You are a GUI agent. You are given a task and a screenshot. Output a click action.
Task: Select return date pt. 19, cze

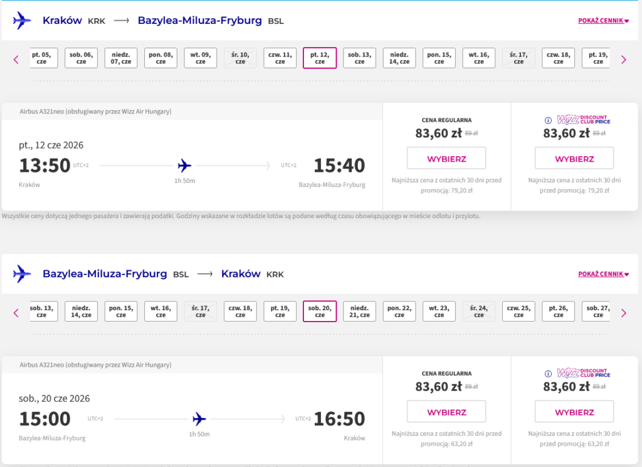(280, 311)
